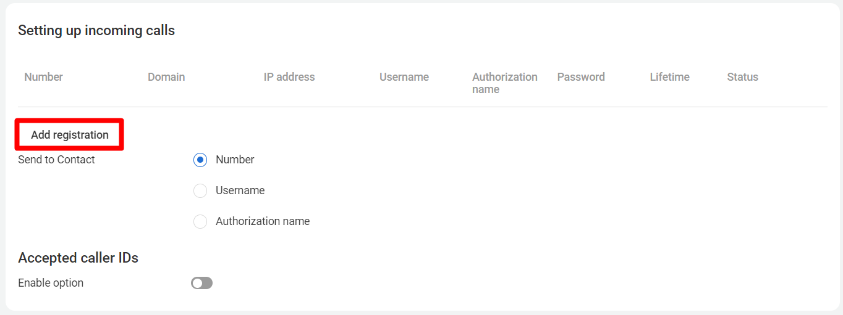Click the Lifetime column header

669,77
